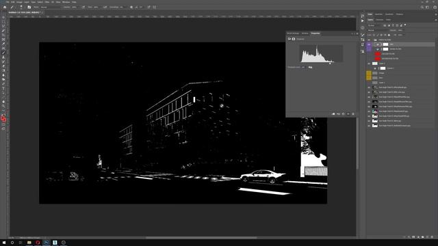This screenshot has width=438, height=246.
Task: Toggle eye of the first jpg layer
Action: click(x=369, y=87)
